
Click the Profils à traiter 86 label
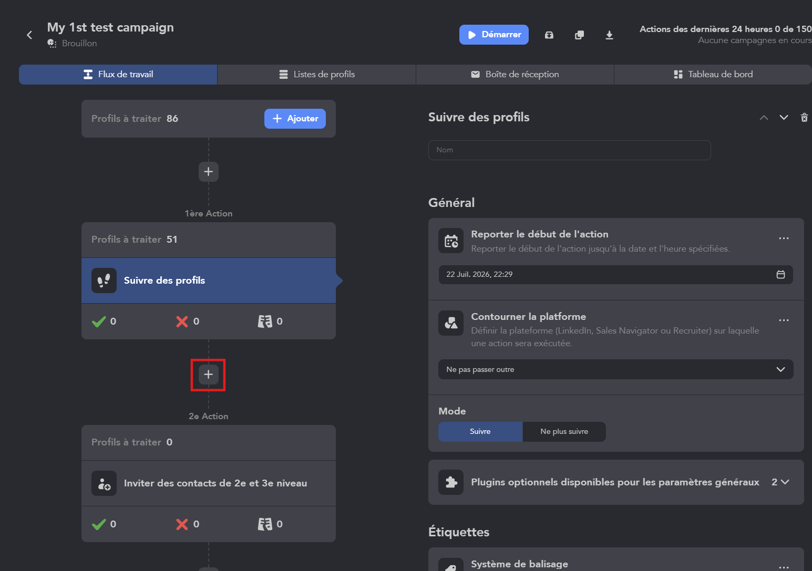point(135,119)
